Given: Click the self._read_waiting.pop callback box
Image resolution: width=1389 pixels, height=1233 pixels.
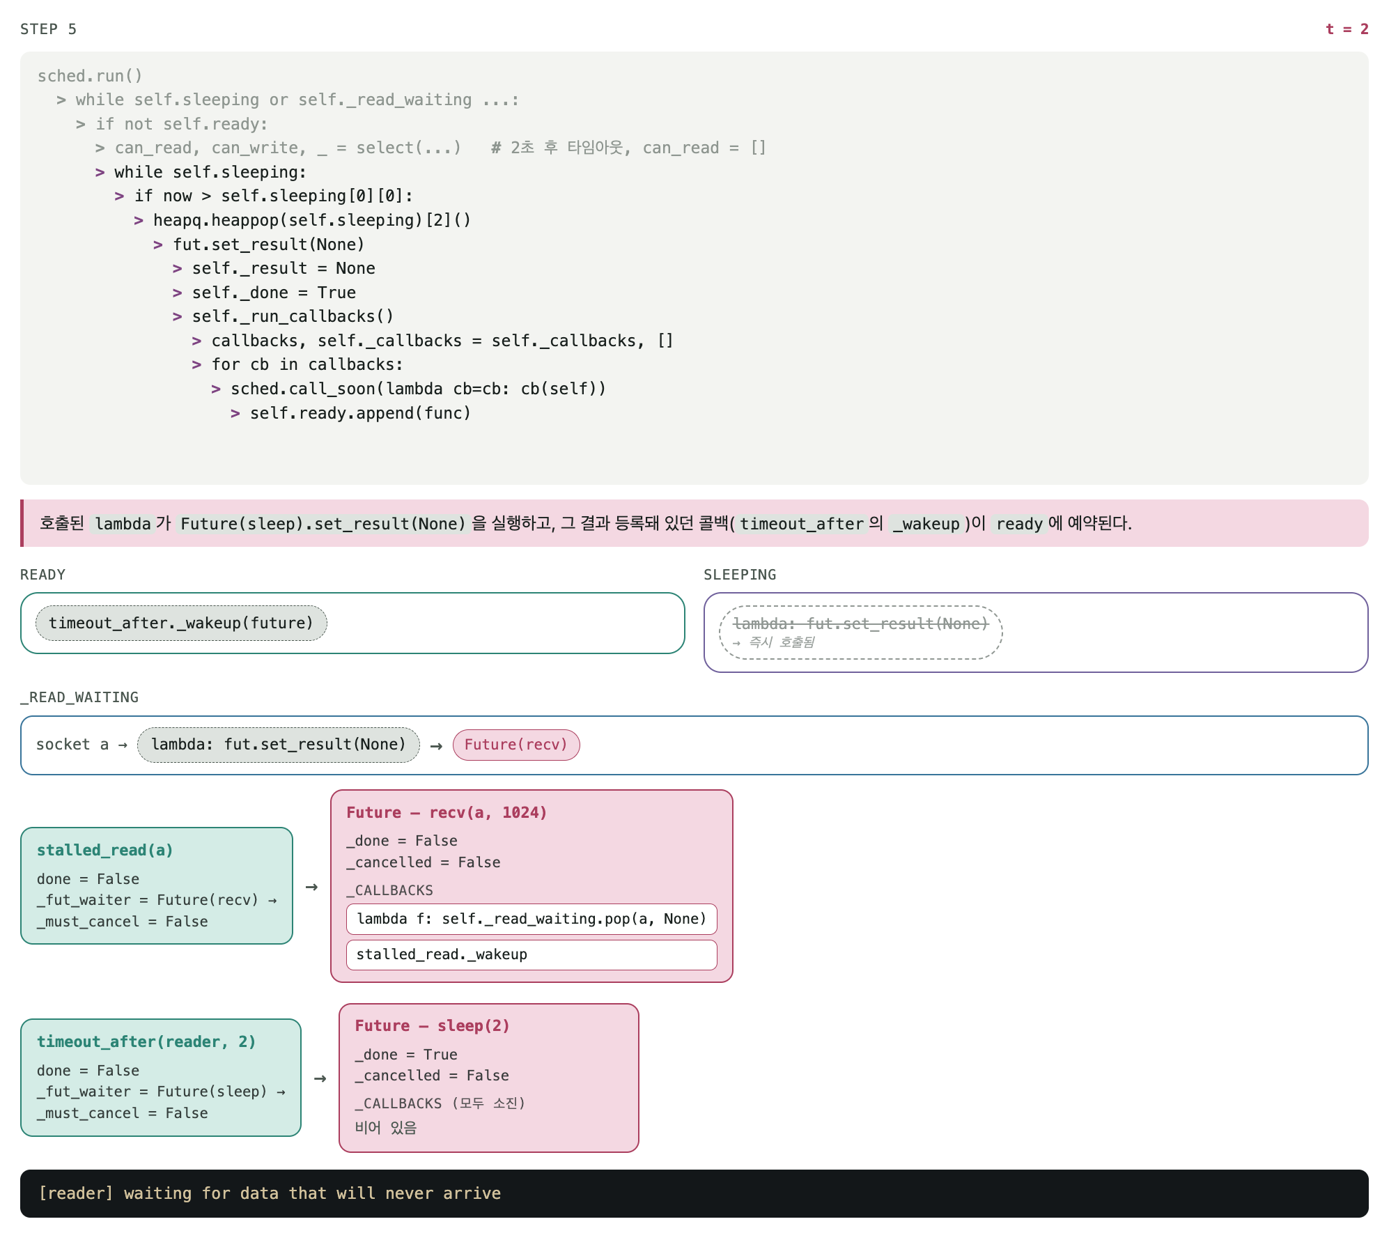Looking at the screenshot, I should (531, 919).
